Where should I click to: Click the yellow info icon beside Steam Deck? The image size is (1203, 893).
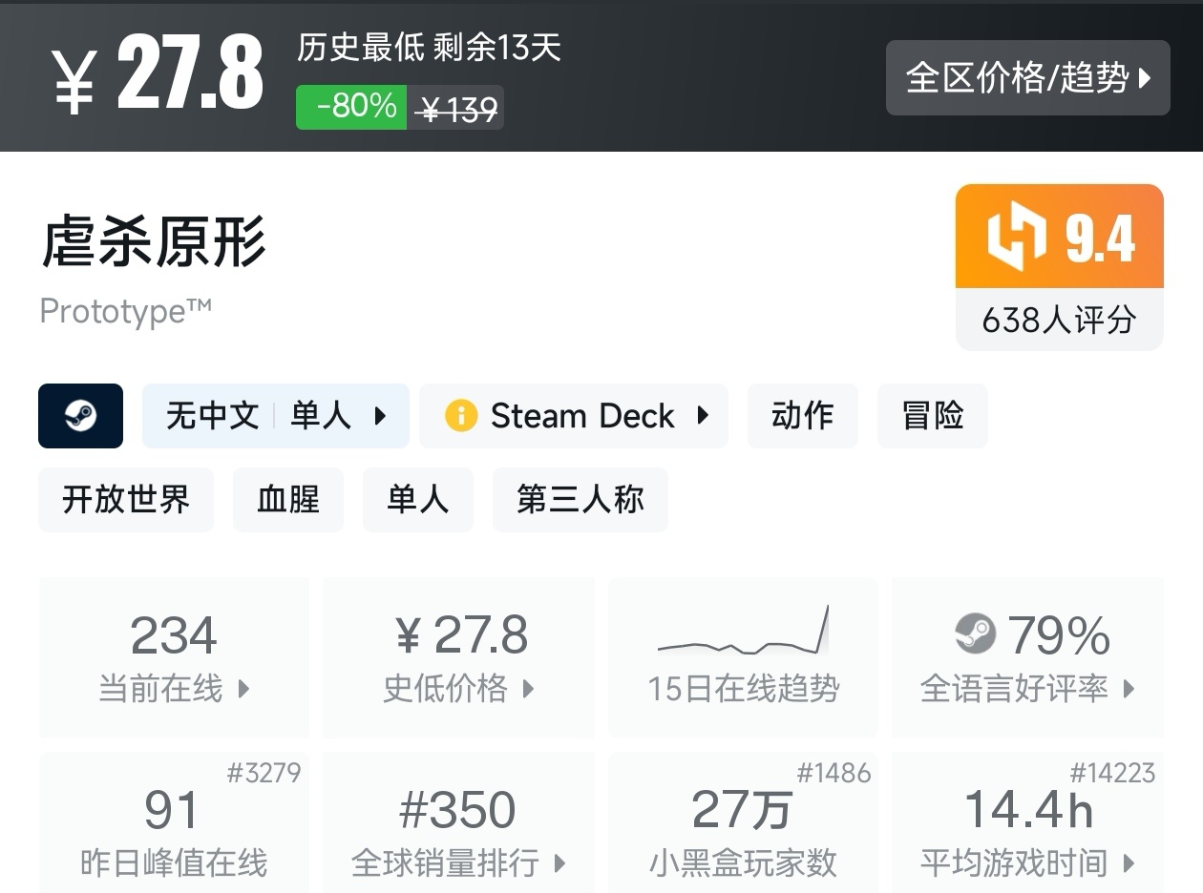pos(461,416)
